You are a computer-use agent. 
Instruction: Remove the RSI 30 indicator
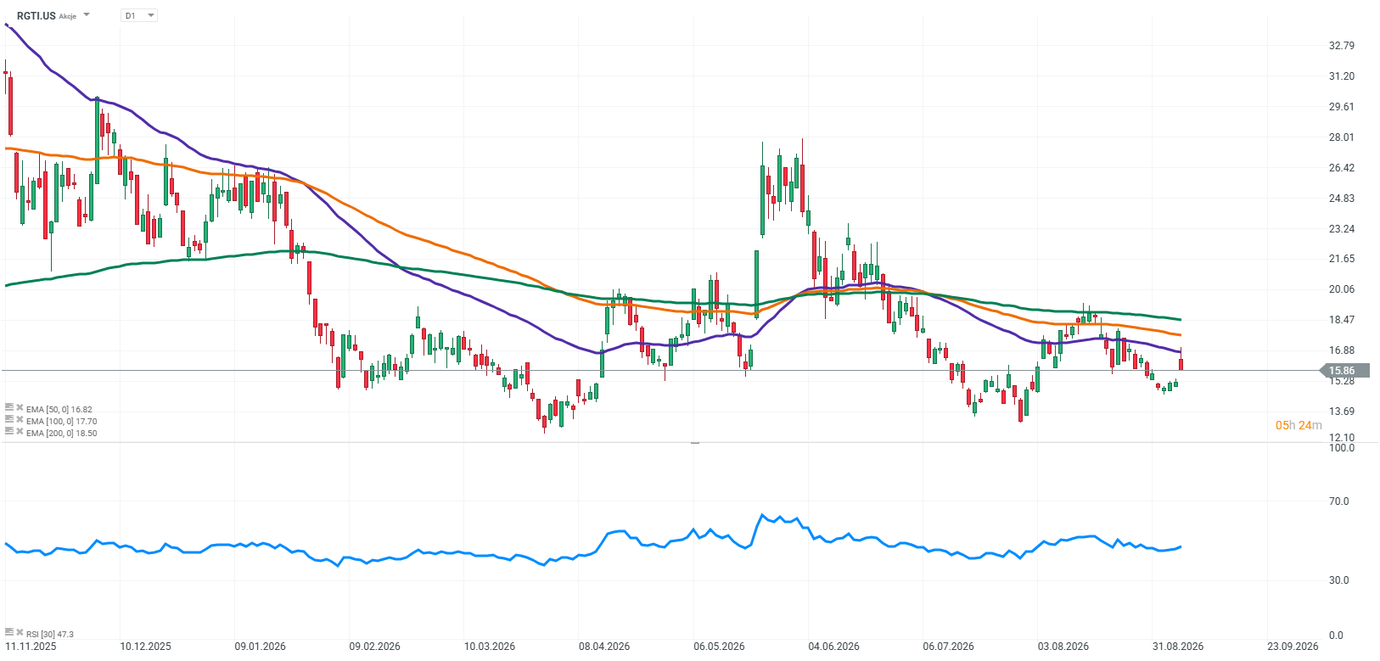tap(20, 633)
